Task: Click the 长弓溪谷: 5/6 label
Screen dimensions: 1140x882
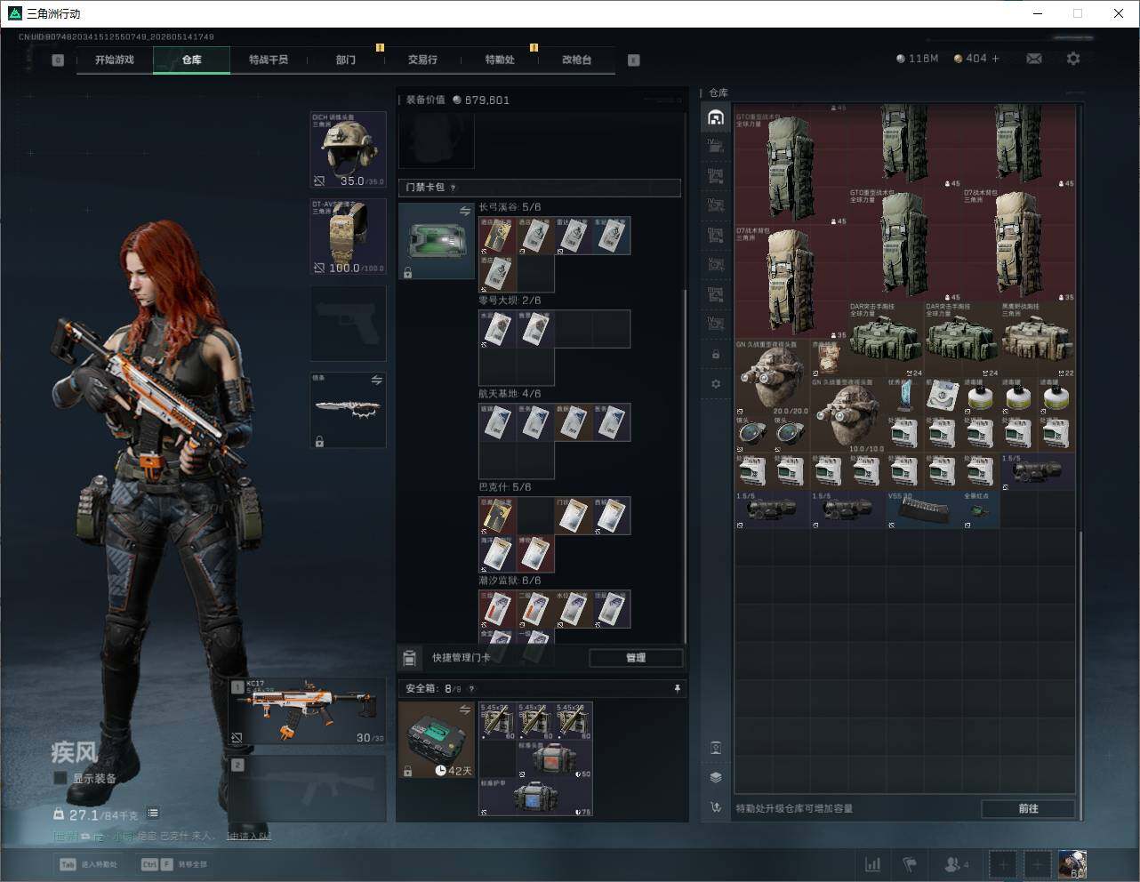Action: 510,207
